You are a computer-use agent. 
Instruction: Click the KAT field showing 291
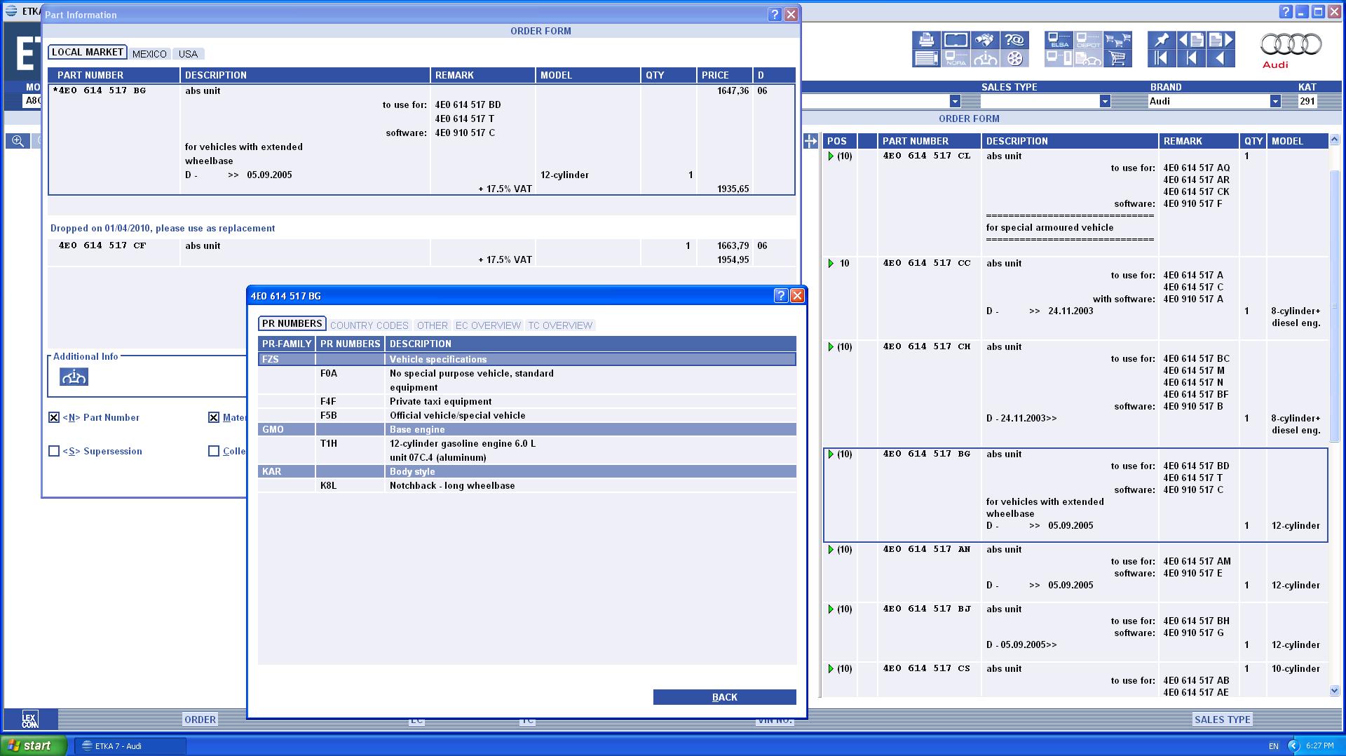1308,101
